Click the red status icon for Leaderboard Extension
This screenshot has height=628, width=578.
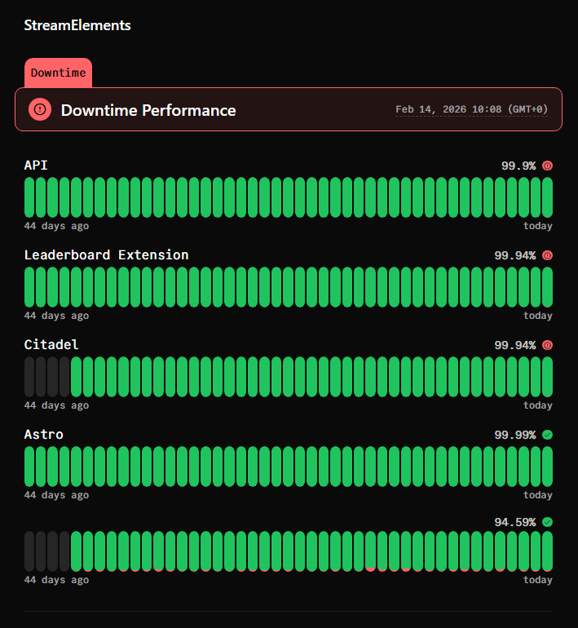pos(547,255)
